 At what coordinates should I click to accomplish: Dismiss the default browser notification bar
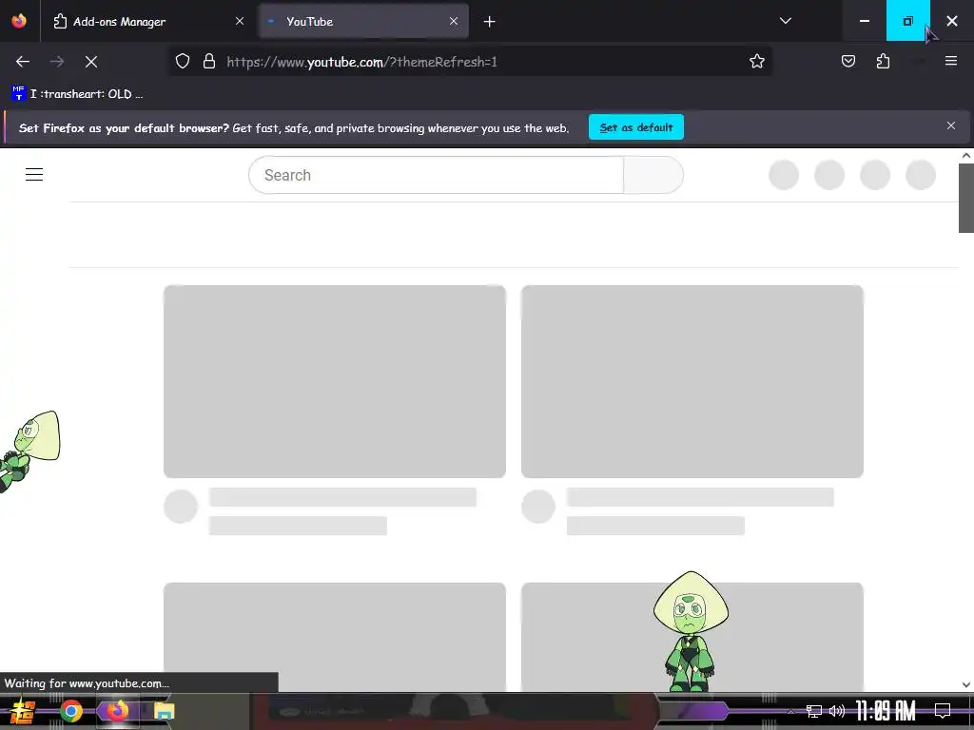pyautogui.click(x=951, y=126)
